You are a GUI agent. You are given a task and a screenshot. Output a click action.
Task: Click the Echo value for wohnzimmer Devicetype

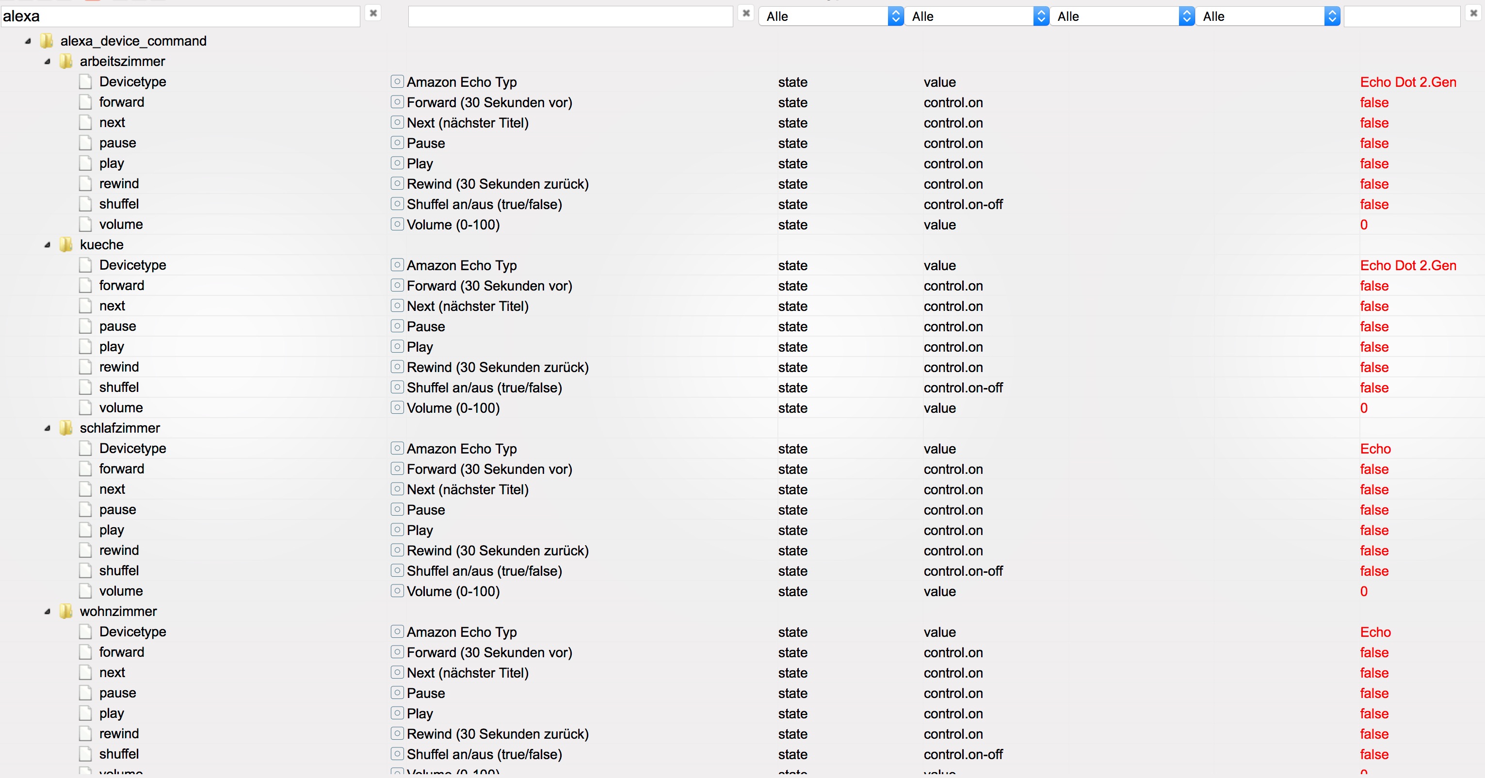tap(1375, 632)
